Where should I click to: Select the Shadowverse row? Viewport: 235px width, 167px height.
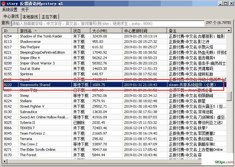click(114, 42)
